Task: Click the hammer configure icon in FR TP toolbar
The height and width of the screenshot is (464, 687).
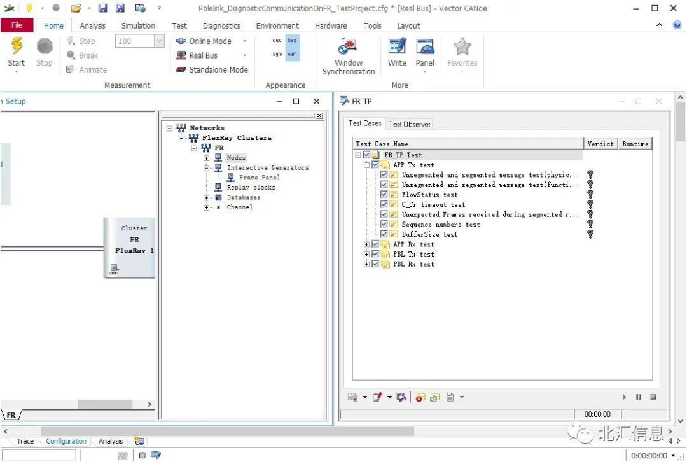Action: [401, 397]
